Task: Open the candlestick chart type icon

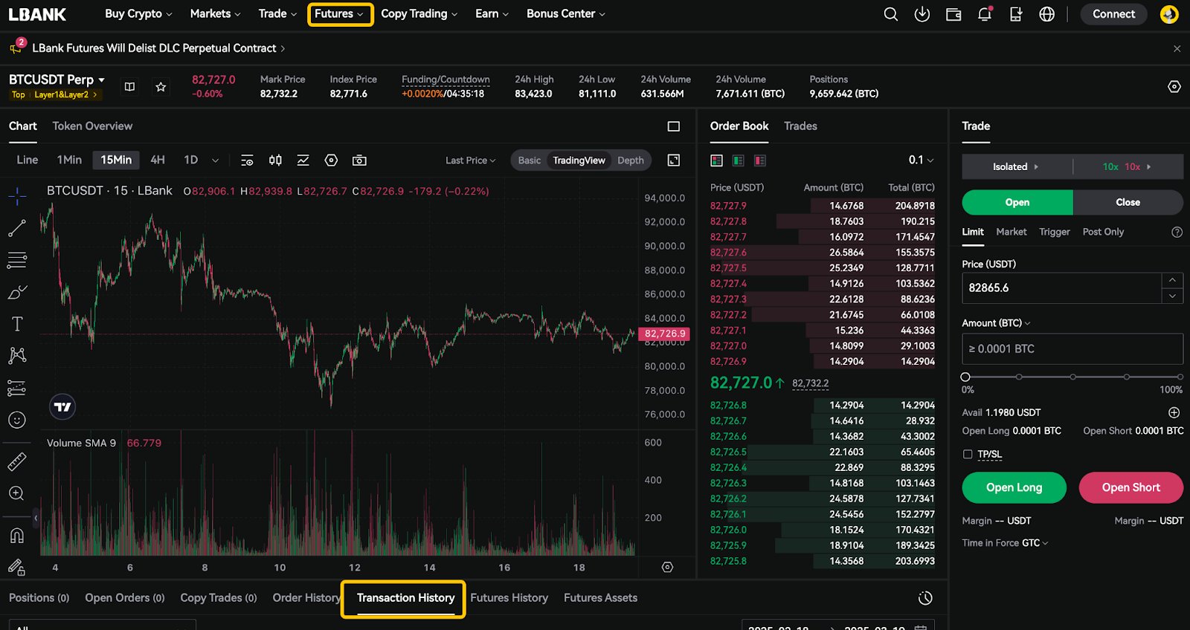Action: [x=275, y=160]
